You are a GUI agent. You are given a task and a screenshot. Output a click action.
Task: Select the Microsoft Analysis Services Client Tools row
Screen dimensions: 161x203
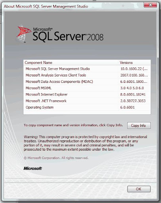[x=87, y=75]
